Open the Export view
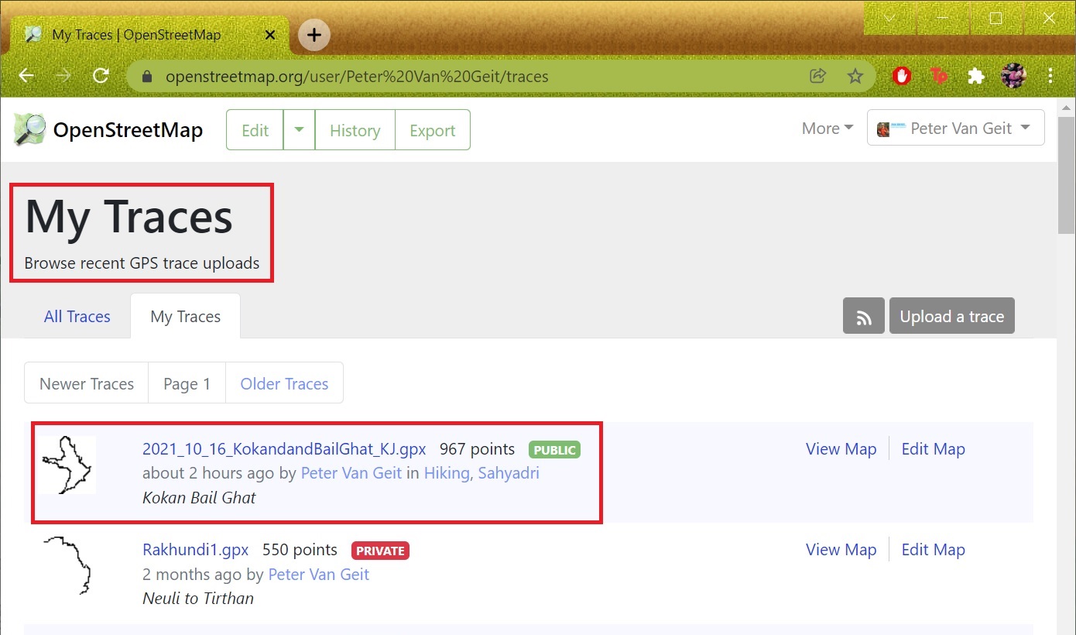Screen dimensions: 1076x635 (432, 130)
